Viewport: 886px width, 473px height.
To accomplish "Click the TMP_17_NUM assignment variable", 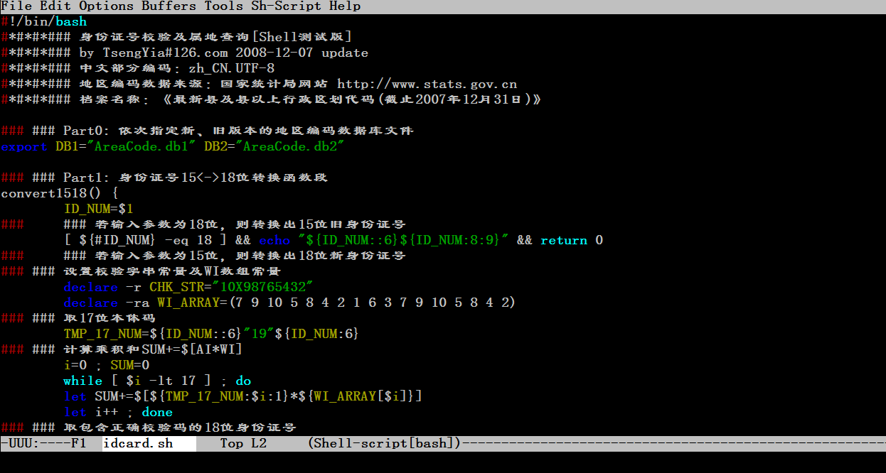I will click(x=102, y=335).
